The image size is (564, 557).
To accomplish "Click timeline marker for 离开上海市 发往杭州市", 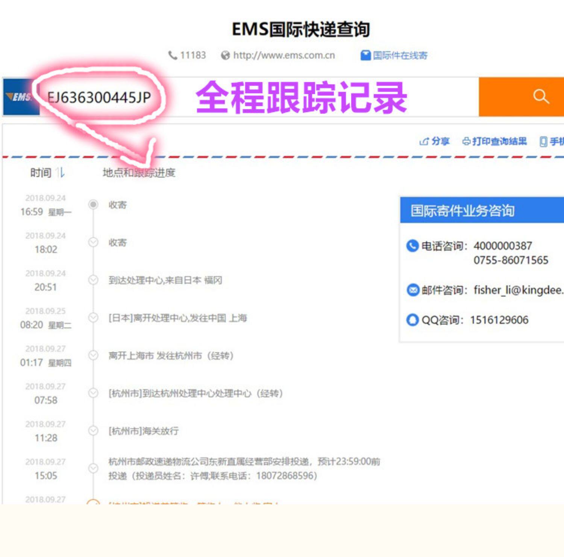I will click(93, 355).
